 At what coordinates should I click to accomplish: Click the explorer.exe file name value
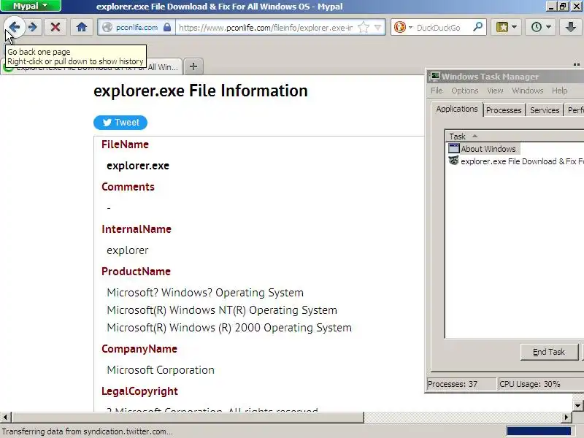(138, 166)
